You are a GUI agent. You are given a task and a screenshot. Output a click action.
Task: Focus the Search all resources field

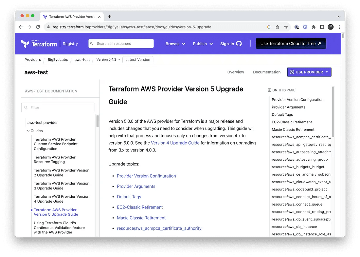[x=121, y=44]
